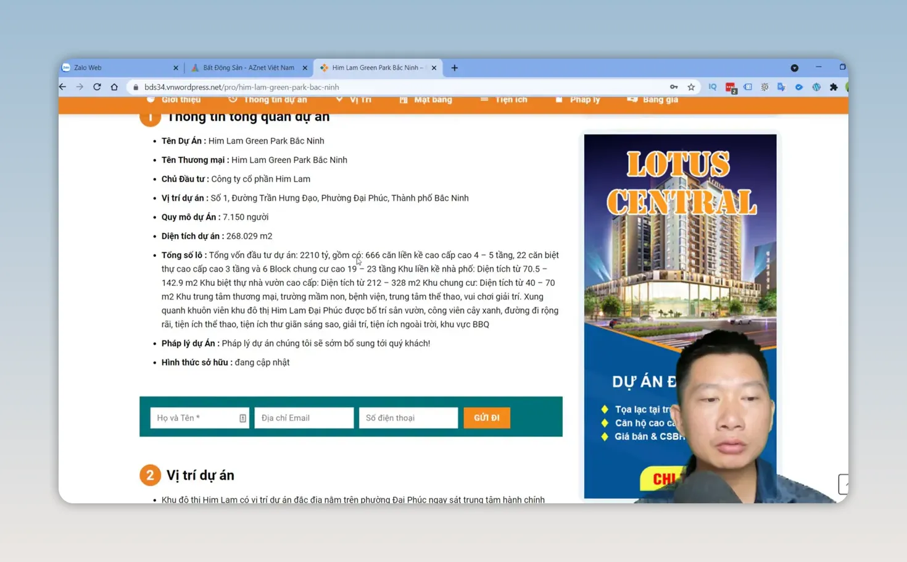Viewport: 907px width, 562px height.
Task: Jump to Giới thiệu section
Action: [x=175, y=99]
